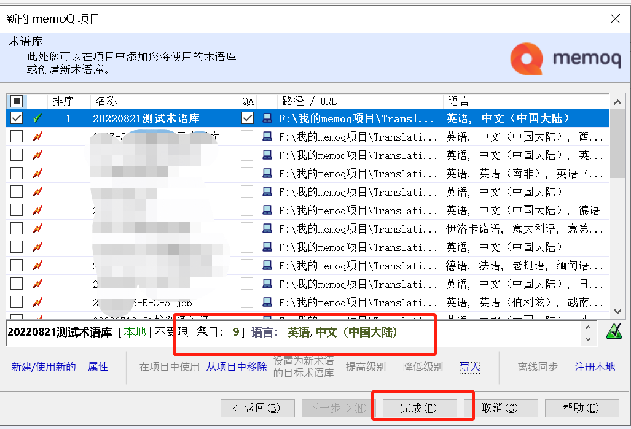Viewport: 631px width, 429px height.
Task: Enable the QA checkbox in the 英语 (南非) row
Action: point(248,173)
